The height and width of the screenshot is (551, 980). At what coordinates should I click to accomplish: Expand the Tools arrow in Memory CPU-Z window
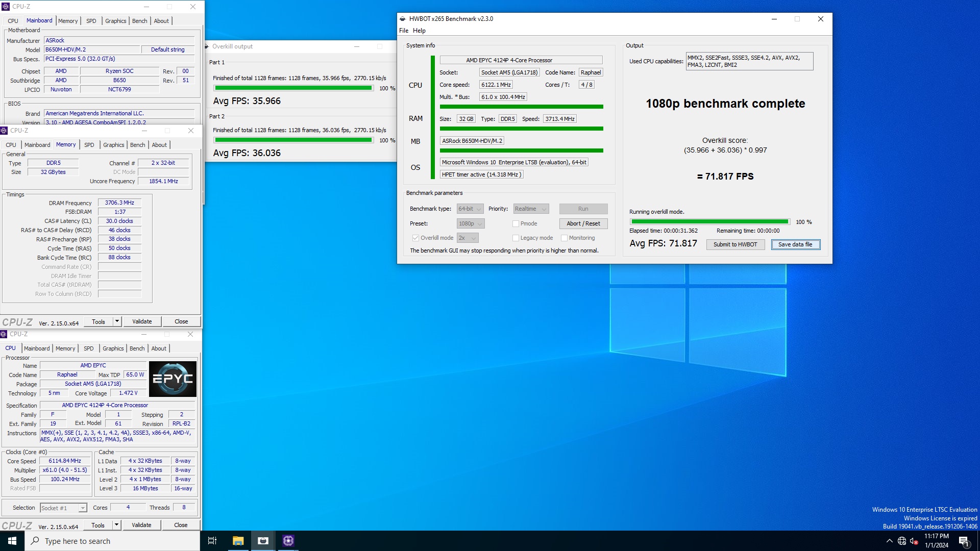(x=117, y=321)
